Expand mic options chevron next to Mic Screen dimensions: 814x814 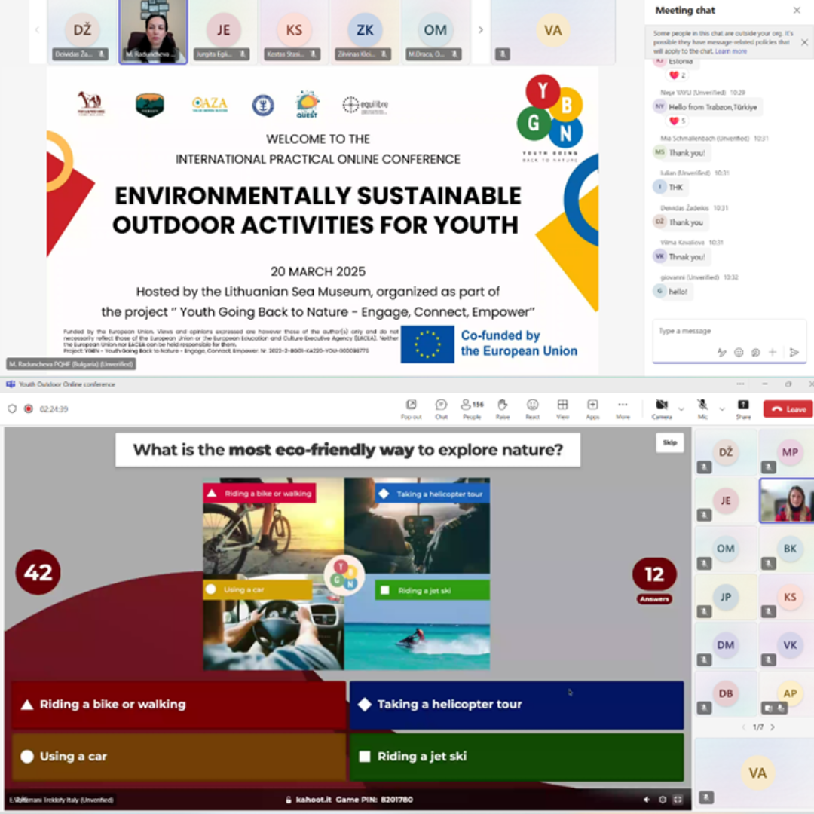pos(721,409)
